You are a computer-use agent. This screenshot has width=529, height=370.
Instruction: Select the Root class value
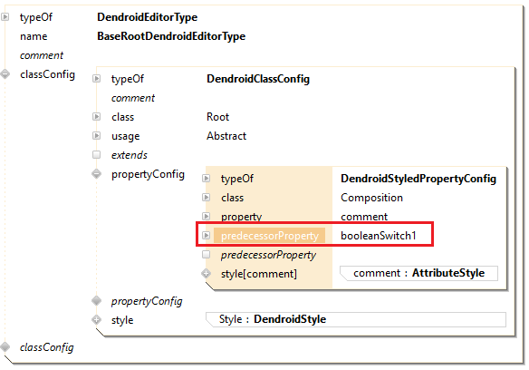(217, 117)
